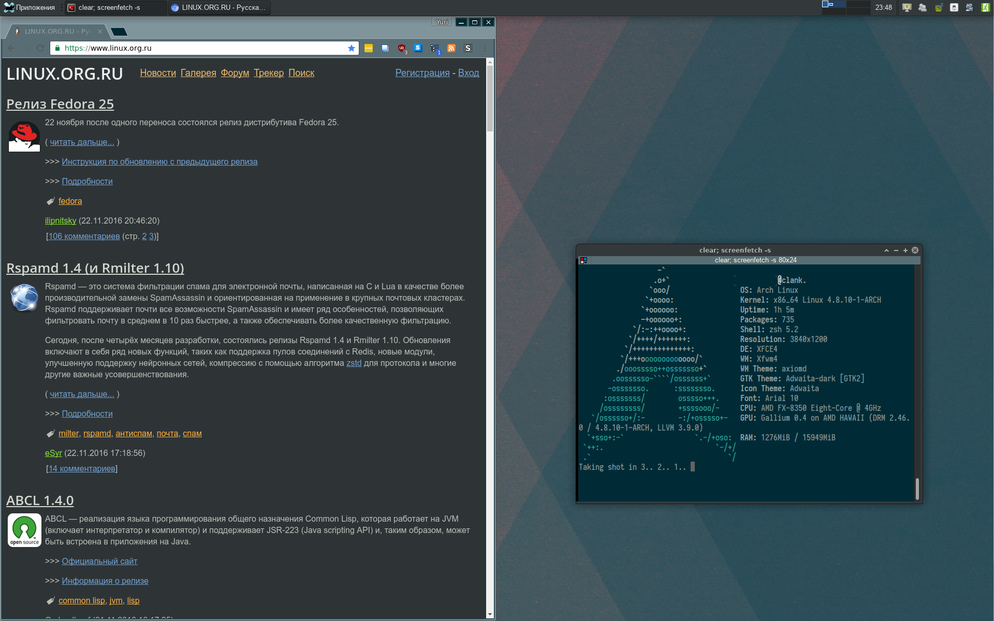Click the Yuri profile button
The image size is (994, 621).
point(442,22)
